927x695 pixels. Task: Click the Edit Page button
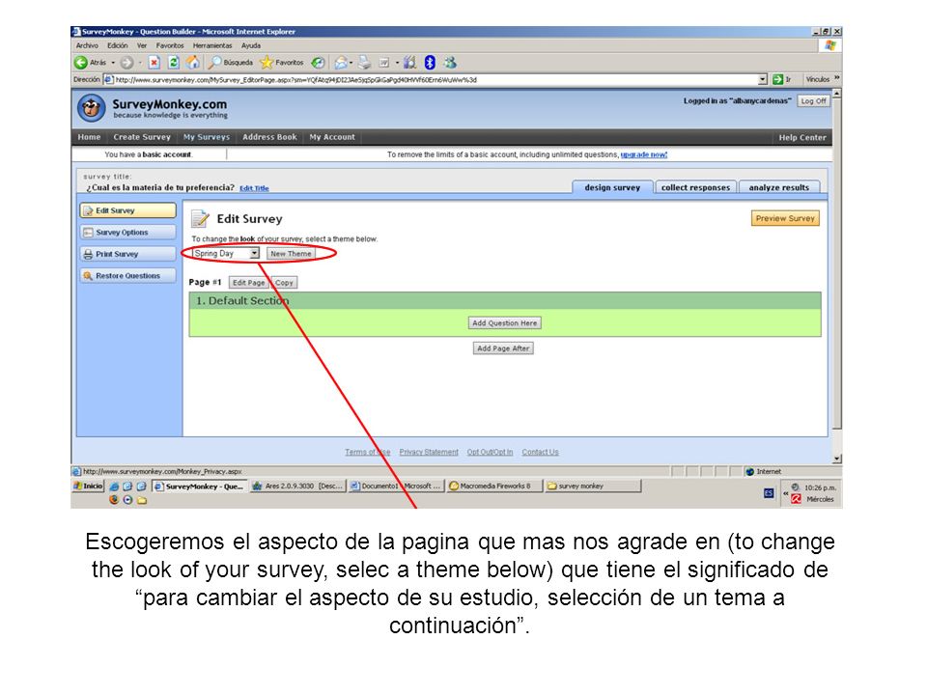coord(248,283)
